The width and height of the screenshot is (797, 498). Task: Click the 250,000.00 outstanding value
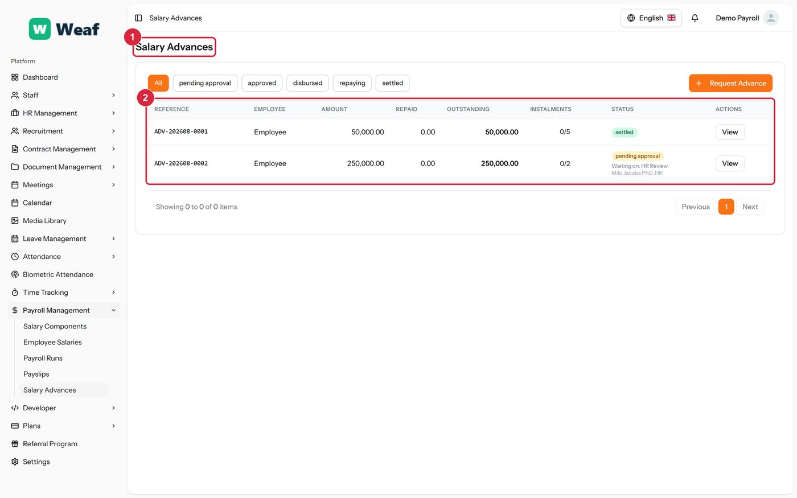click(499, 163)
